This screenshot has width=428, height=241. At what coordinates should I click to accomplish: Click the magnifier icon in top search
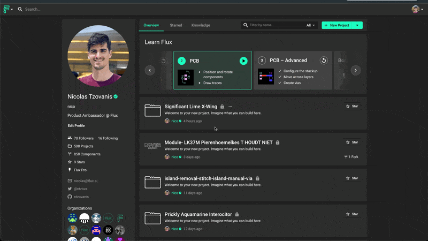point(20,9)
